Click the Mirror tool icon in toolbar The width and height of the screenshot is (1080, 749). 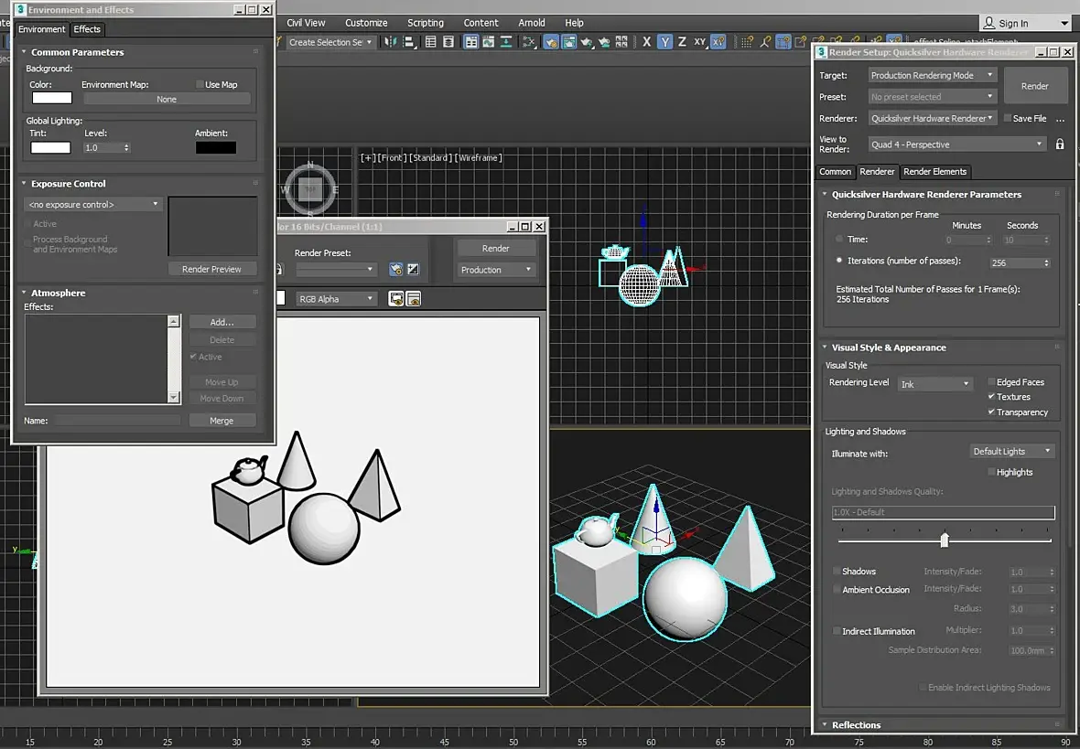391,42
